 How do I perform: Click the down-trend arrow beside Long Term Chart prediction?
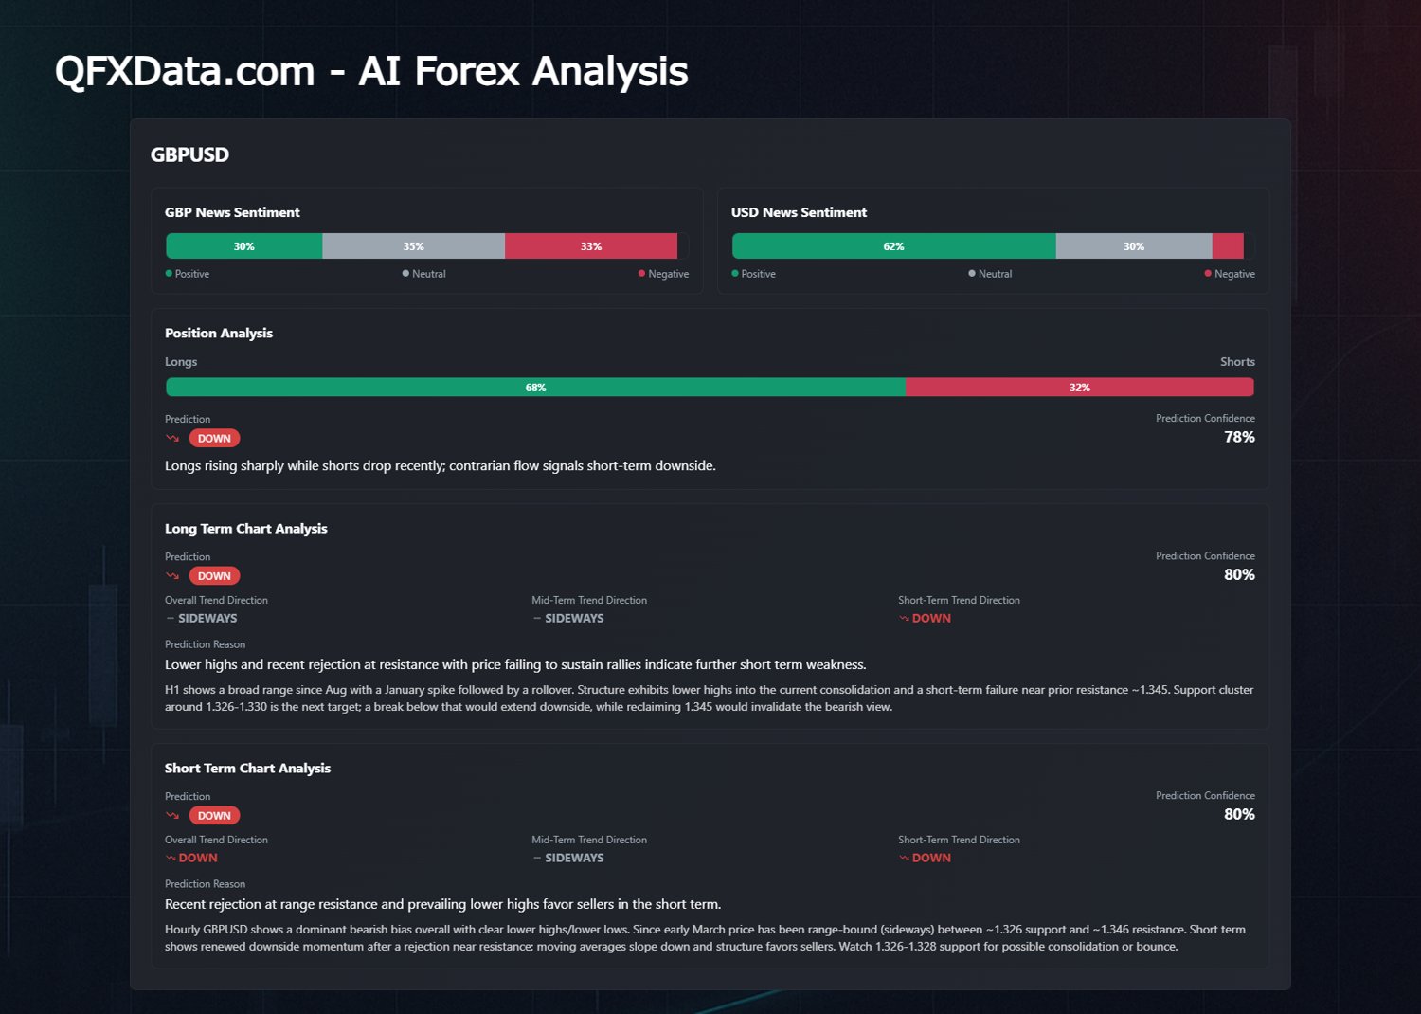click(x=172, y=575)
